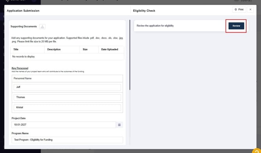Click the 'No records to display' row
Image resolution: width=261 pixels, height=153 pixels.
67,56
